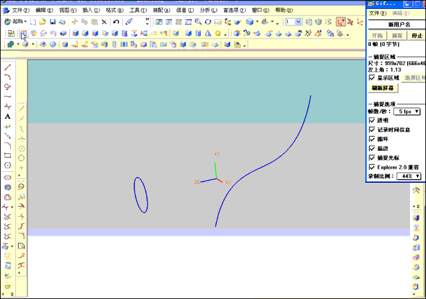The image size is (426, 299).
Task: Create a new file with the blank page icon
Action: point(33,22)
